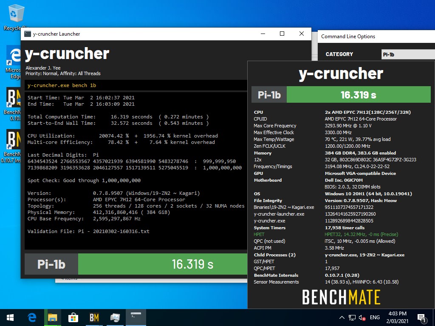
Task: Click 'Spot Check: Good through 1,000,000,000' line
Action: click(84, 180)
